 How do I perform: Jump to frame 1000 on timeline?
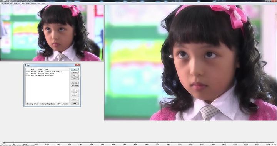[25, 144]
